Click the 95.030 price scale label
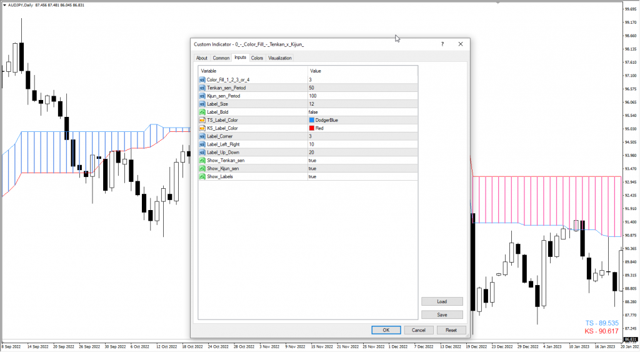Viewport: 640px width, 352px height. (x=631, y=129)
